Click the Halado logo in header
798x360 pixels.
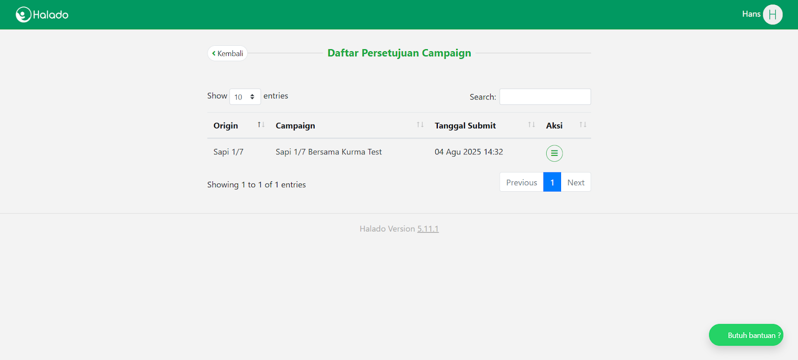pyautogui.click(x=42, y=14)
